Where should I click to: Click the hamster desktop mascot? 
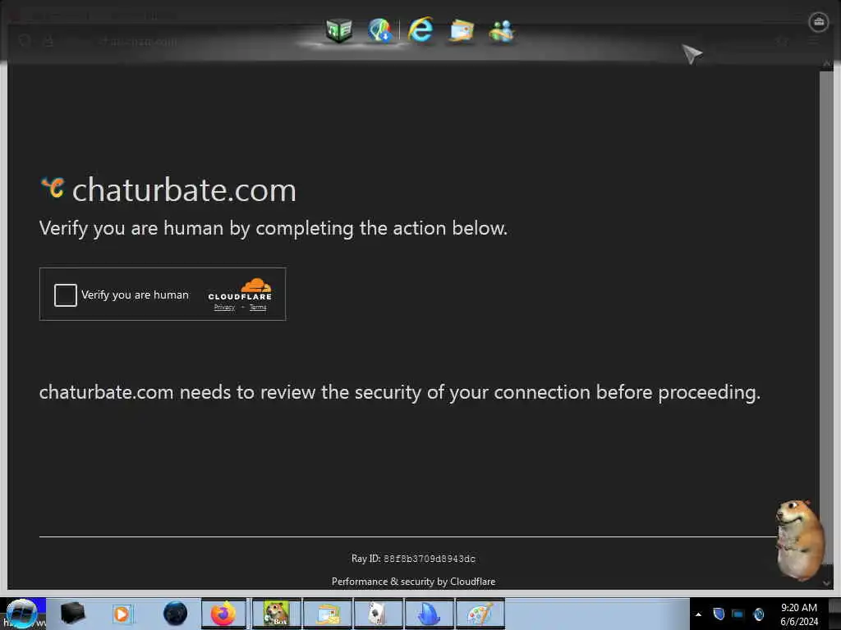[x=799, y=540]
